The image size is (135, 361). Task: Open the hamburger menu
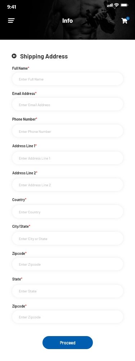[x=11, y=21]
